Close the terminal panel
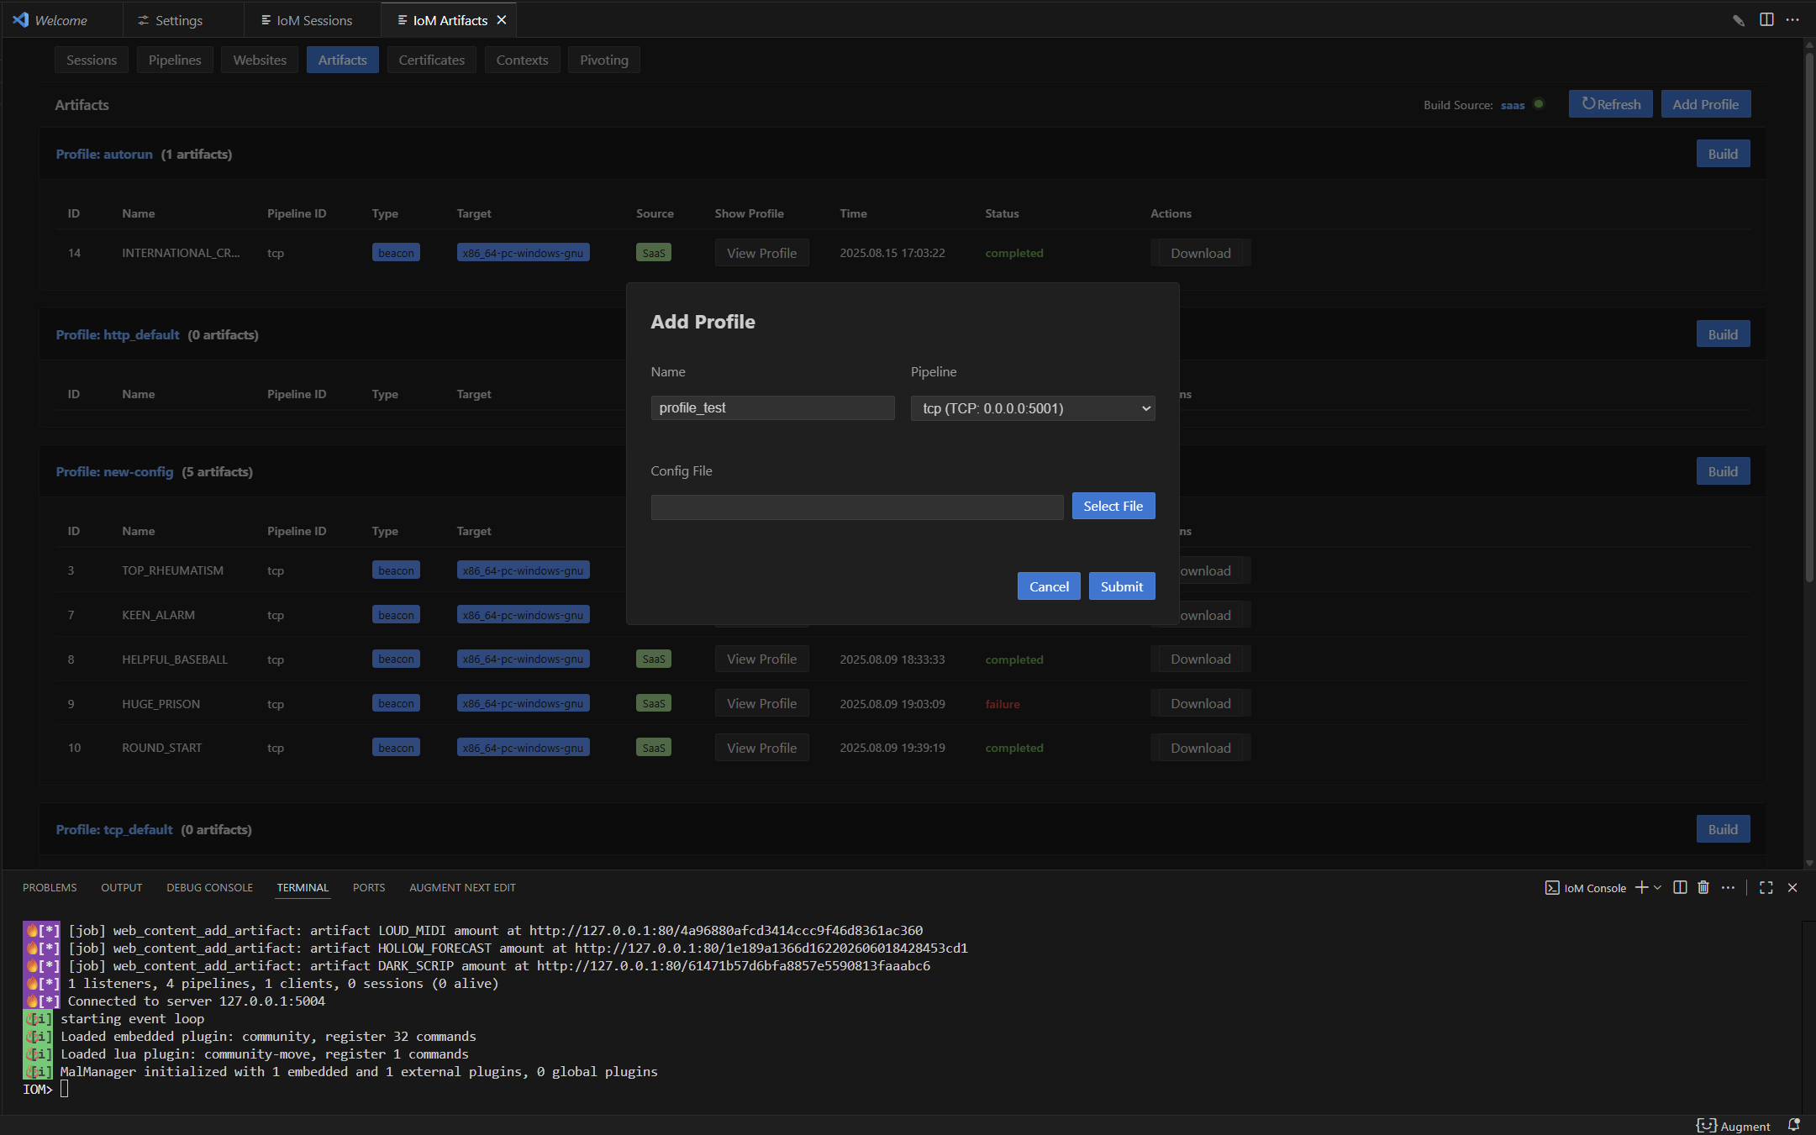1816x1135 pixels. pyautogui.click(x=1792, y=887)
